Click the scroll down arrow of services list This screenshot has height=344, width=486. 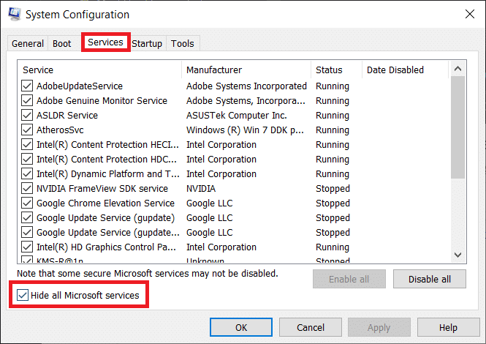(x=458, y=254)
